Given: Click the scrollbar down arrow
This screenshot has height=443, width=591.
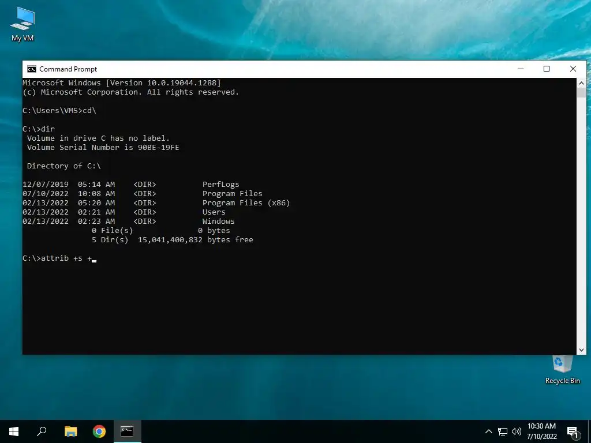Looking at the screenshot, I should coord(581,350).
